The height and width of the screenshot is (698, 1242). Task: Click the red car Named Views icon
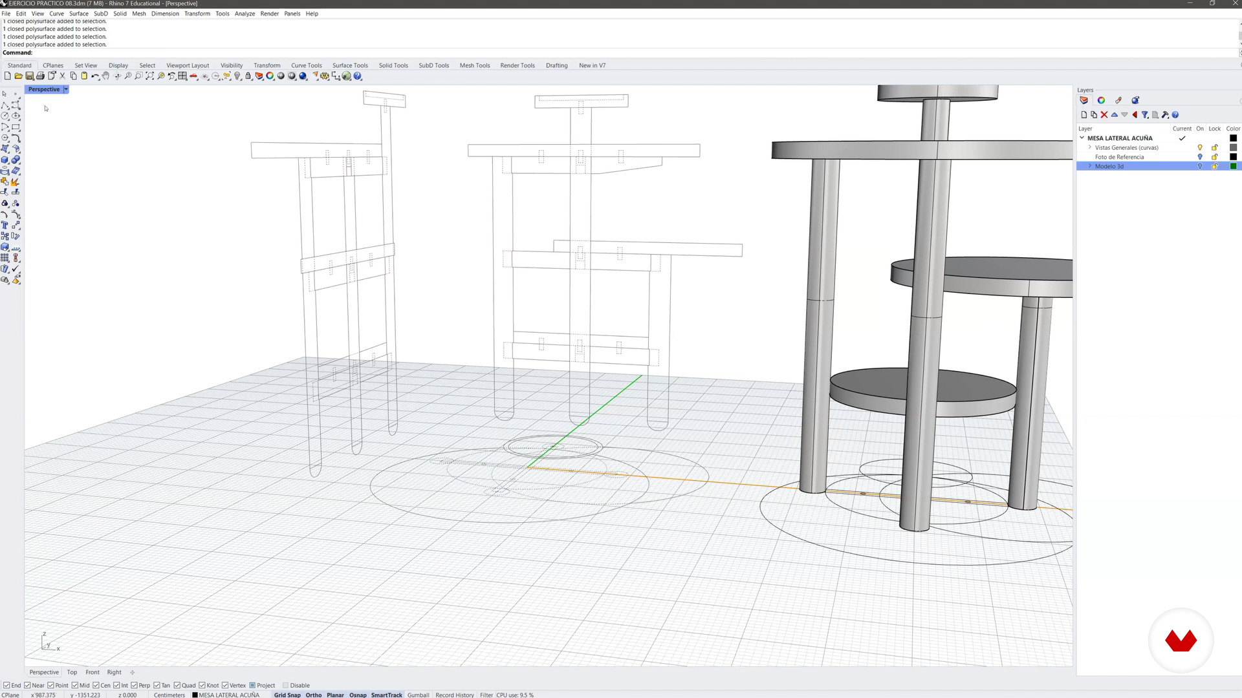pyautogui.click(x=193, y=76)
